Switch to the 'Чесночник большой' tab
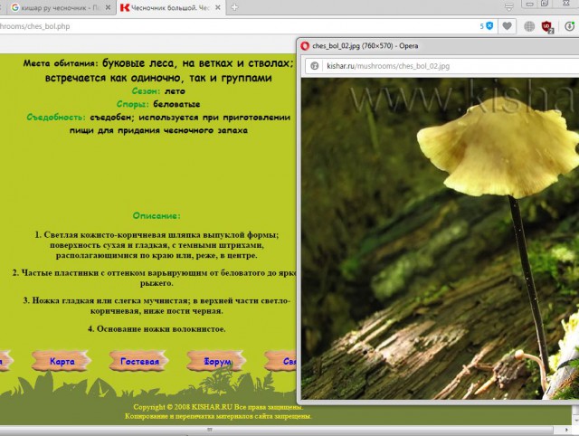This screenshot has width=579, height=436. 171,7
